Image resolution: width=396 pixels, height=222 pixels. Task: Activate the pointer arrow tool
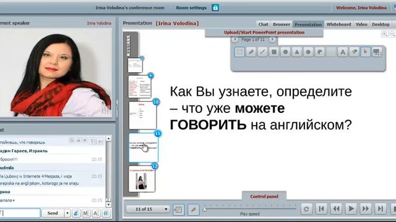[x=366, y=52]
